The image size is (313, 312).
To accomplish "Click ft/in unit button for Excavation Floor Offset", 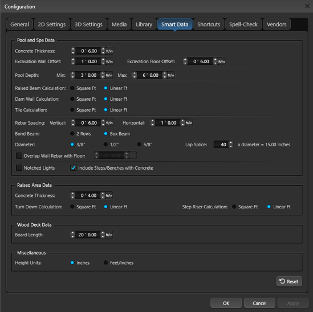I will click(x=222, y=61).
